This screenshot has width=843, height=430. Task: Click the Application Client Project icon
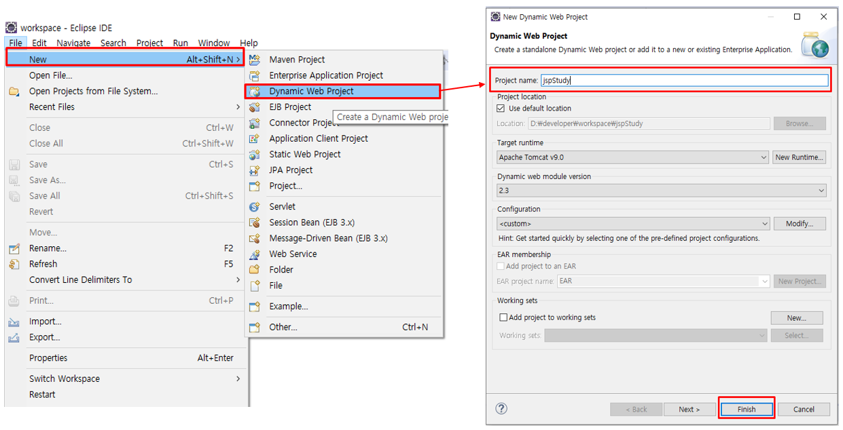(255, 138)
